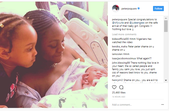
Task: Click the comments scrollbar down arrow
Action: tap(166, 80)
